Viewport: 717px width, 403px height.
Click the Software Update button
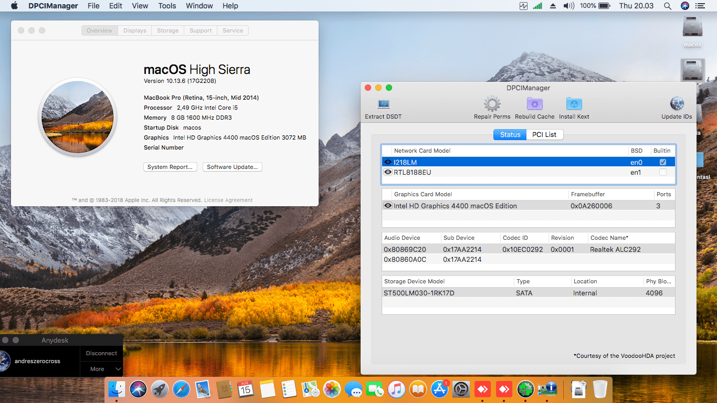tap(232, 167)
